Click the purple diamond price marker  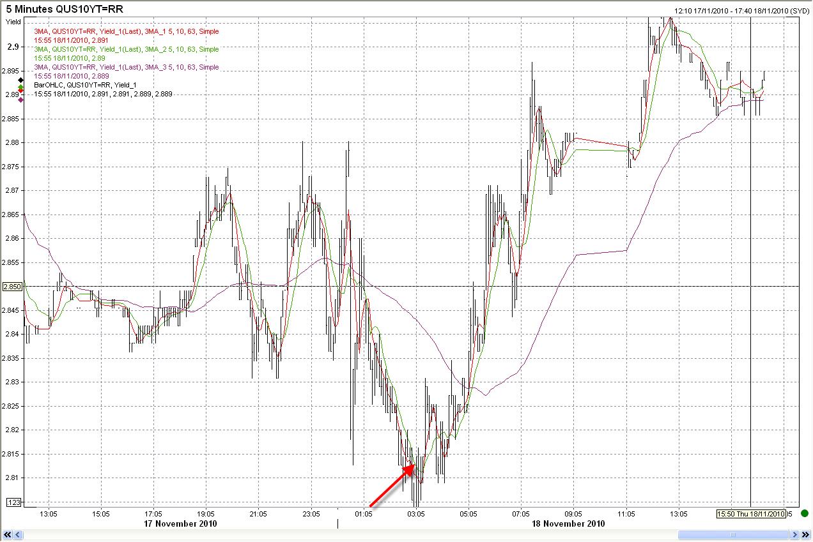coord(20,100)
